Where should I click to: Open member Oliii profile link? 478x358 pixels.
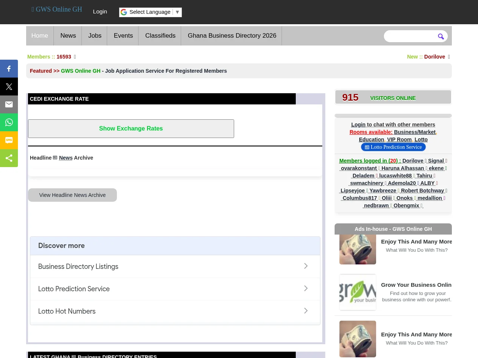tap(387, 198)
